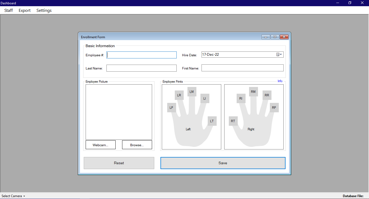Viewport: 369px width, 199px height.
Task: Click the Info link in Employee Prints
Action: (x=280, y=81)
